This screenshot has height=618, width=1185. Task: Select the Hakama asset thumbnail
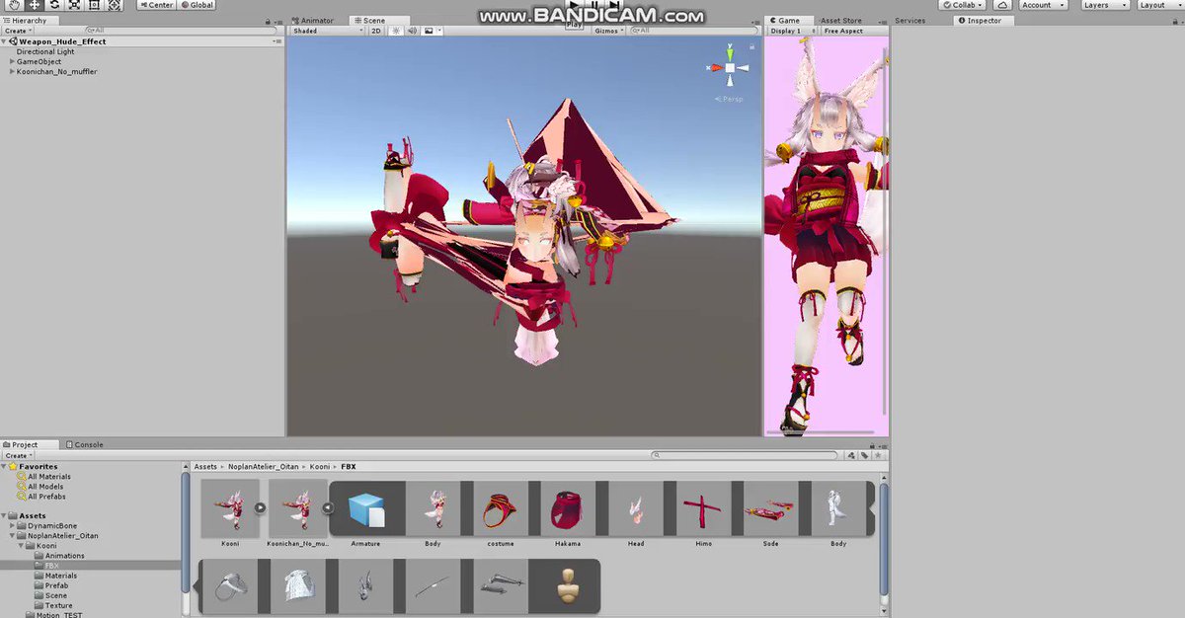coord(568,509)
